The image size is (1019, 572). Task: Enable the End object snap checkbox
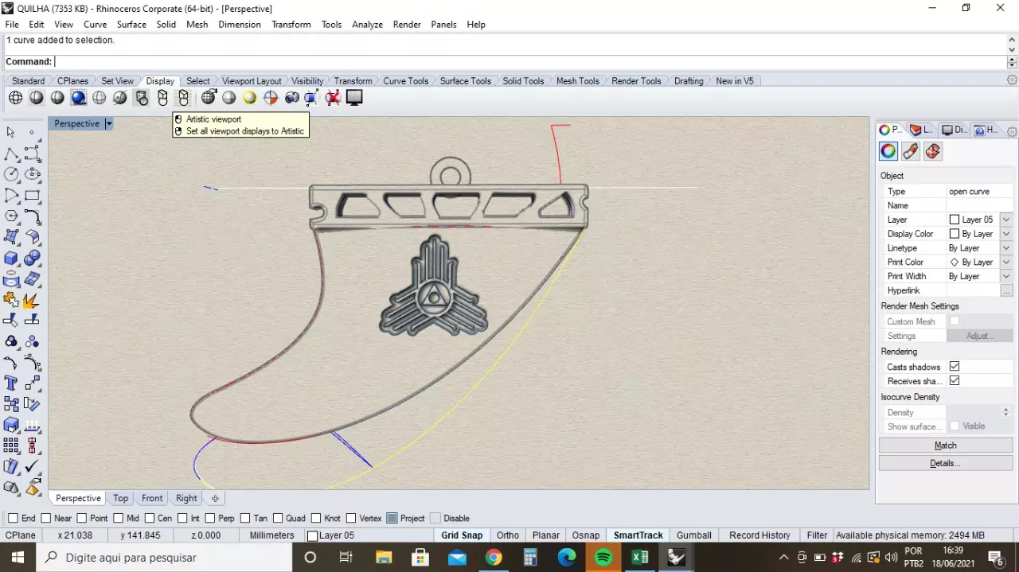[13, 518]
